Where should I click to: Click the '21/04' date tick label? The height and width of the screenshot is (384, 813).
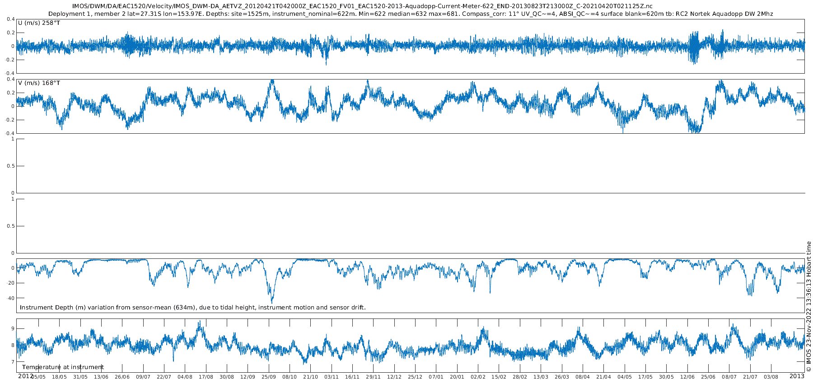point(603,377)
